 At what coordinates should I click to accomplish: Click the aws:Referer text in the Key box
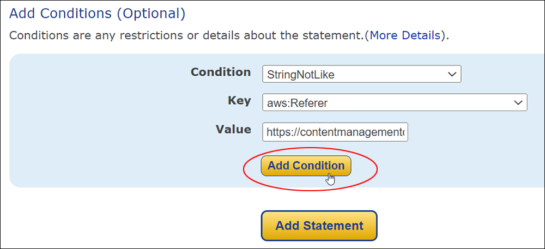coord(297,103)
